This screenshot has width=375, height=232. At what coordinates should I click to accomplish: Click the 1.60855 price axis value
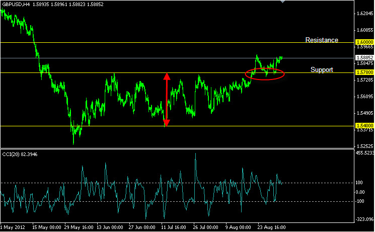tap(365, 30)
